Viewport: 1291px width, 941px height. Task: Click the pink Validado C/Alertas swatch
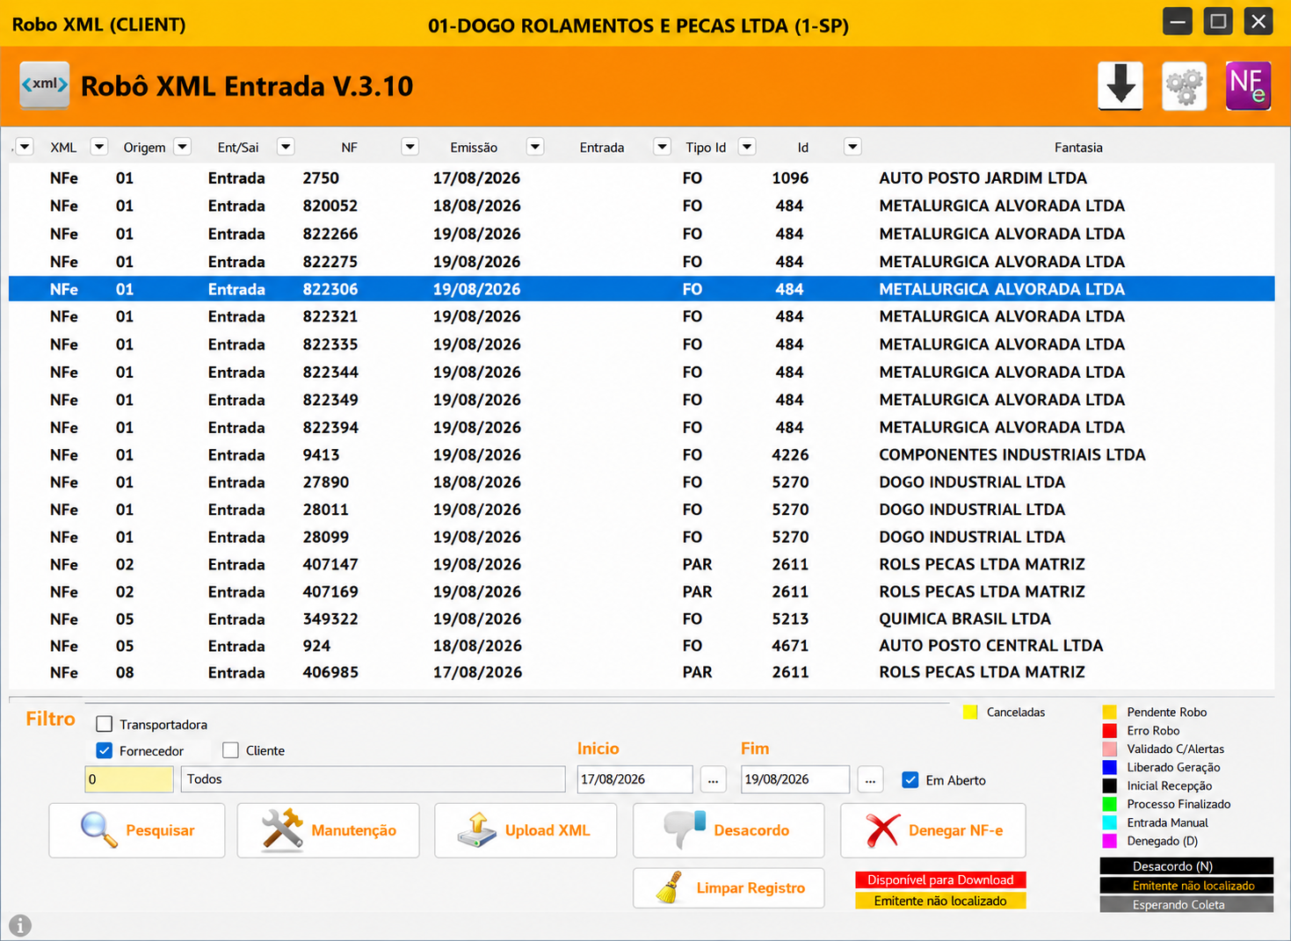click(x=1110, y=749)
